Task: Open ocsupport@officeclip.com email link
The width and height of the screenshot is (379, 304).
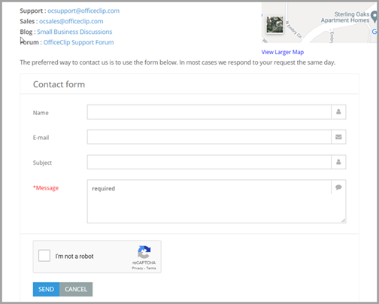Action: tap(83, 11)
